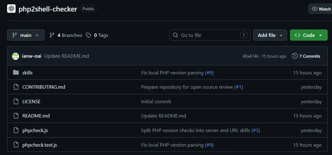Viewport: 332px width, 155px height.
Task: Click the tag icon next to 0 Tags
Action: pyautogui.click(x=88, y=35)
